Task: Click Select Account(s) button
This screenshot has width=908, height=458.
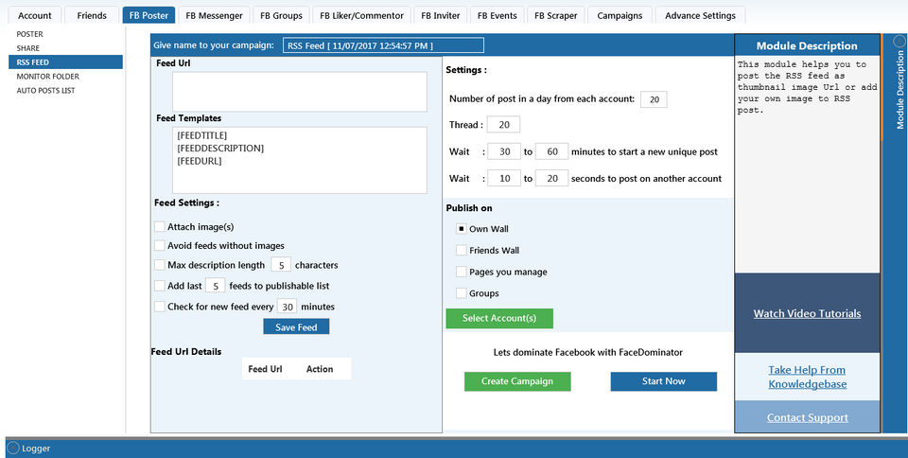Action: (x=499, y=319)
